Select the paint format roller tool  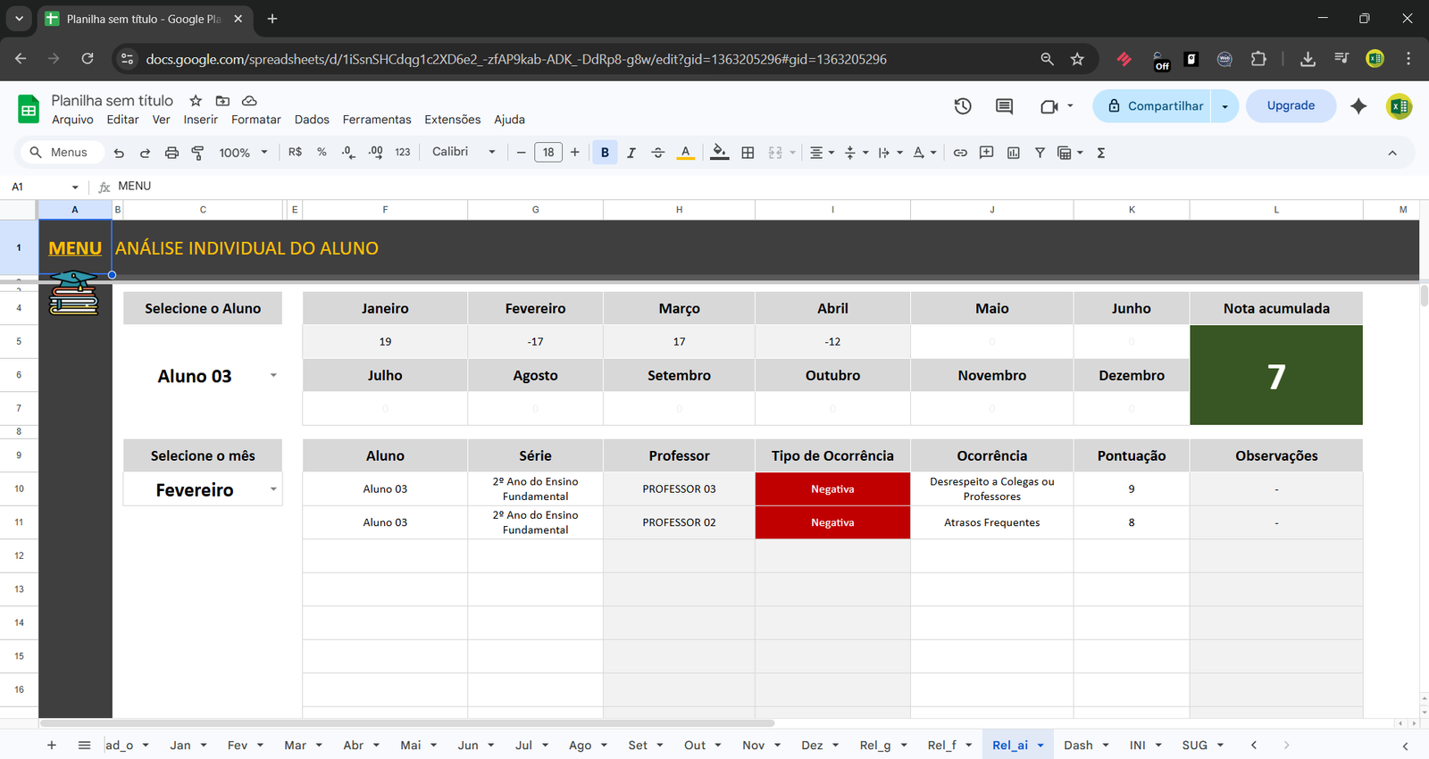198,153
